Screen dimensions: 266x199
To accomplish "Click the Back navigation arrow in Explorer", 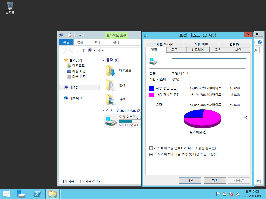I will pyautogui.click(x=64, y=50).
